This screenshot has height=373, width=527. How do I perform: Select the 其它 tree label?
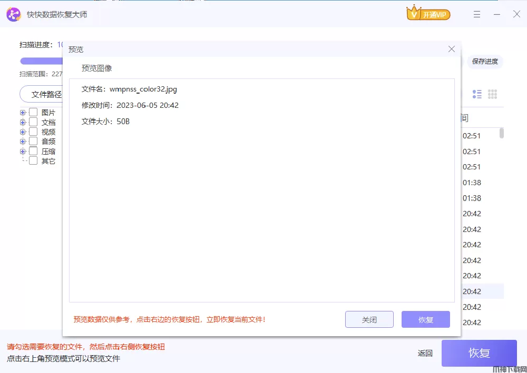tap(48, 161)
